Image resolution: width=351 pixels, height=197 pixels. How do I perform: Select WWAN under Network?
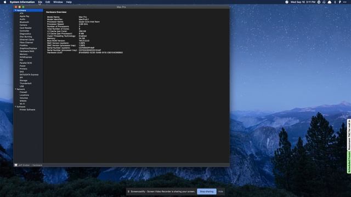coord(23,101)
